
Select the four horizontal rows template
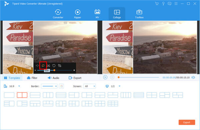pyautogui.click(x=139, y=95)
